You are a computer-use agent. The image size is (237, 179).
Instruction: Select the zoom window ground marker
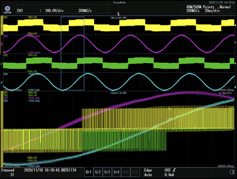[2, 129]
